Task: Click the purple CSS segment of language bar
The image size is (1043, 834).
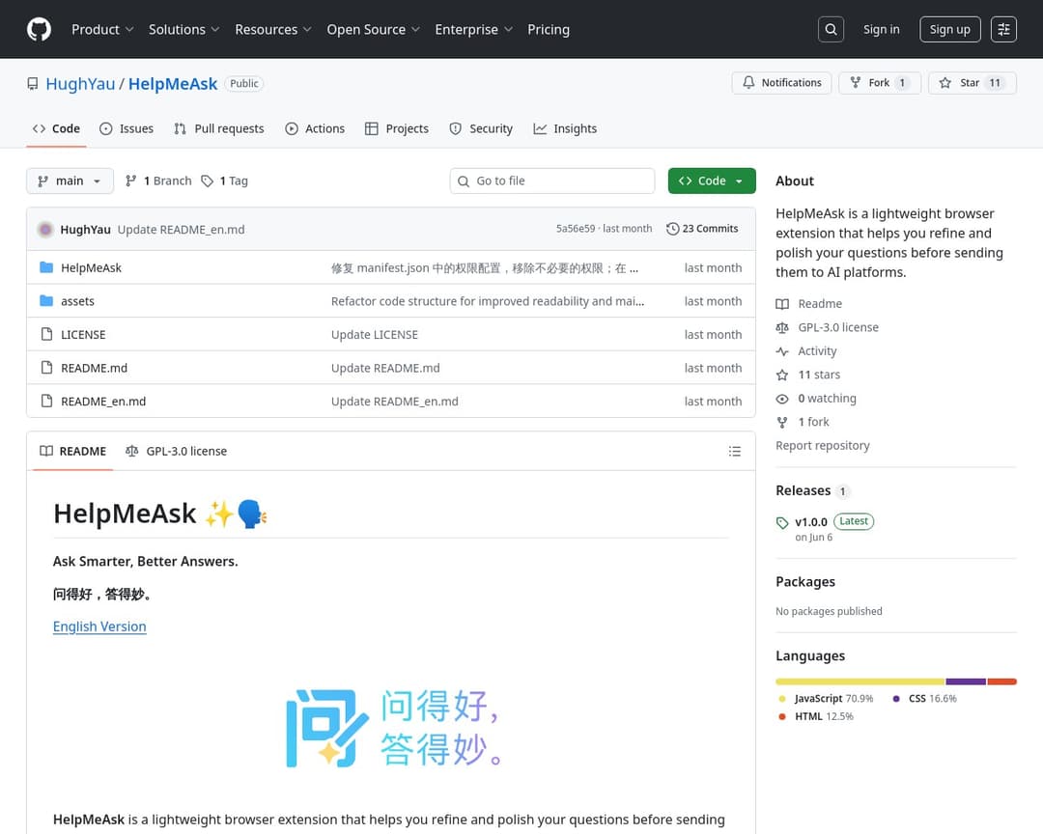Action: coord(966,681)
